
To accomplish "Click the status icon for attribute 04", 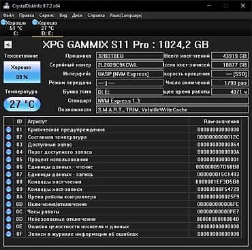I will click(9, 152).
